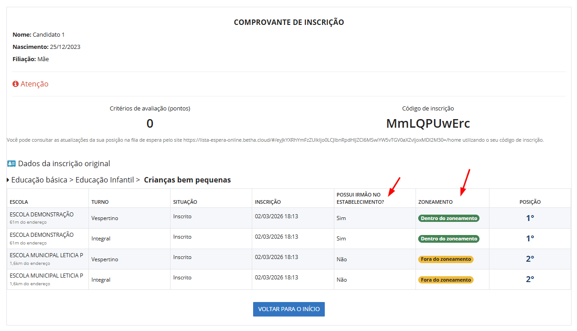Click the red Atenção warning icon

[15, 84]
